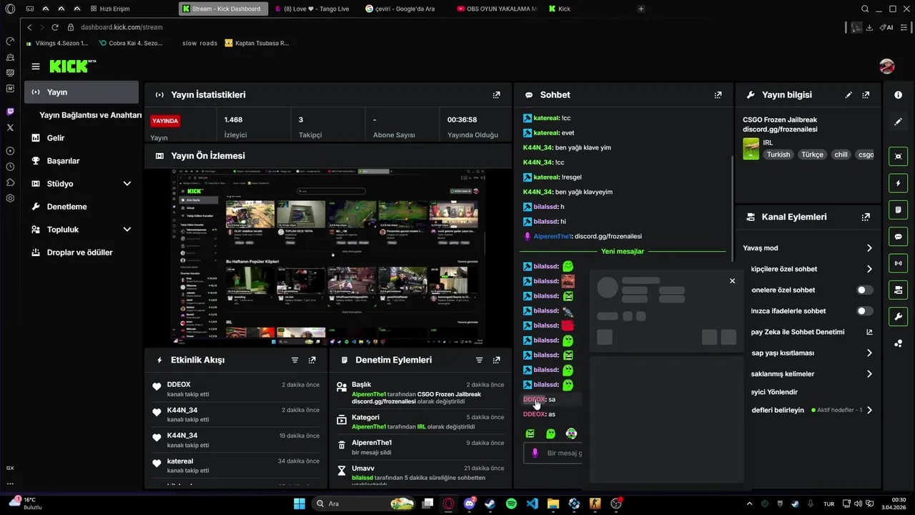The height and width of the screenshot is (515, 915).
Task: Toggle the lightning activity feed widget icon
Action: 898,183
